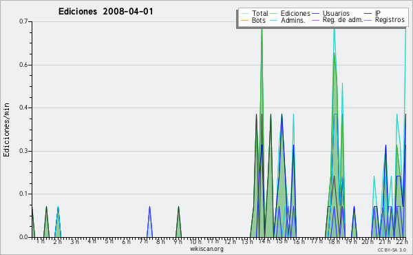This screenshot has width=413, height=255.
Task: Click the 'Registros' legend label
Action: point(390,20)
